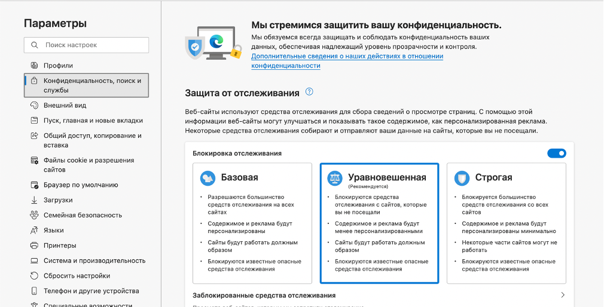This screenshot has width=604, height=307.
Task: Click the Защита от отслеживания heading
Action: click(x=242, y=93)
